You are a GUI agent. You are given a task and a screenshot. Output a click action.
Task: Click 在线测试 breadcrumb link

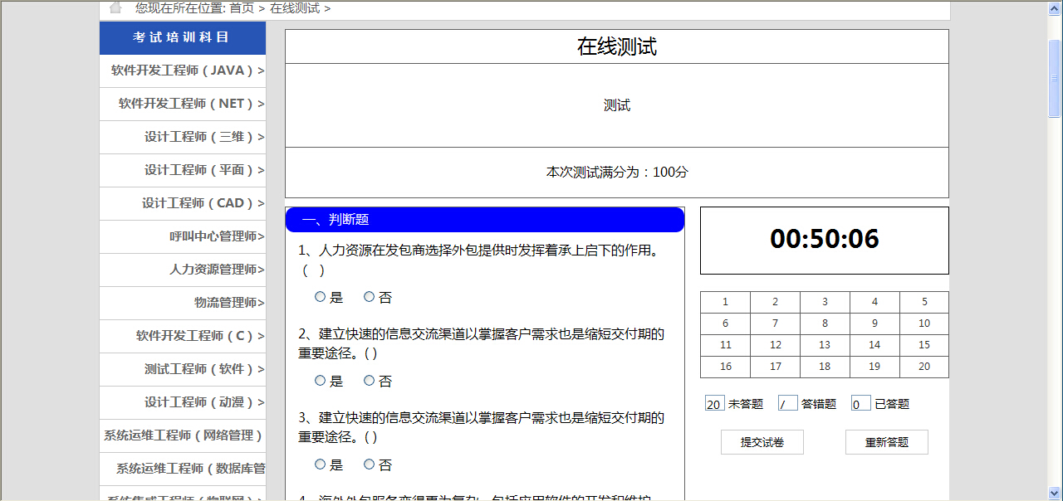tap(295, 8)
